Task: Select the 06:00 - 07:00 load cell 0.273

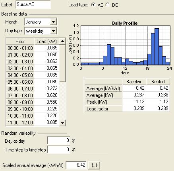Action: click(46, 88)
